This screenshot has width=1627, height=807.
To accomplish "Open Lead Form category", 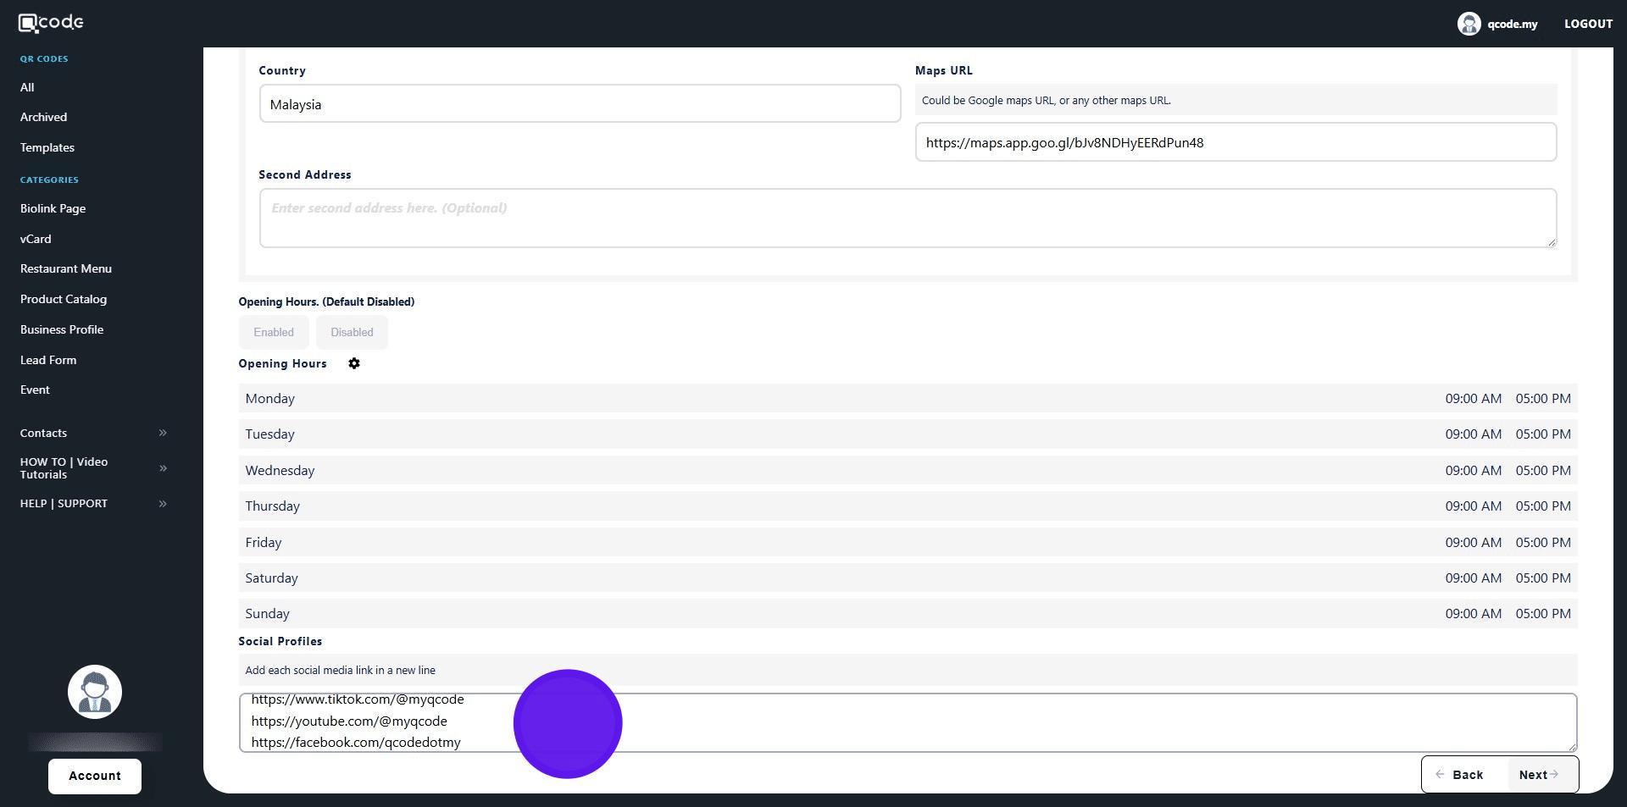I will [48, 360].
